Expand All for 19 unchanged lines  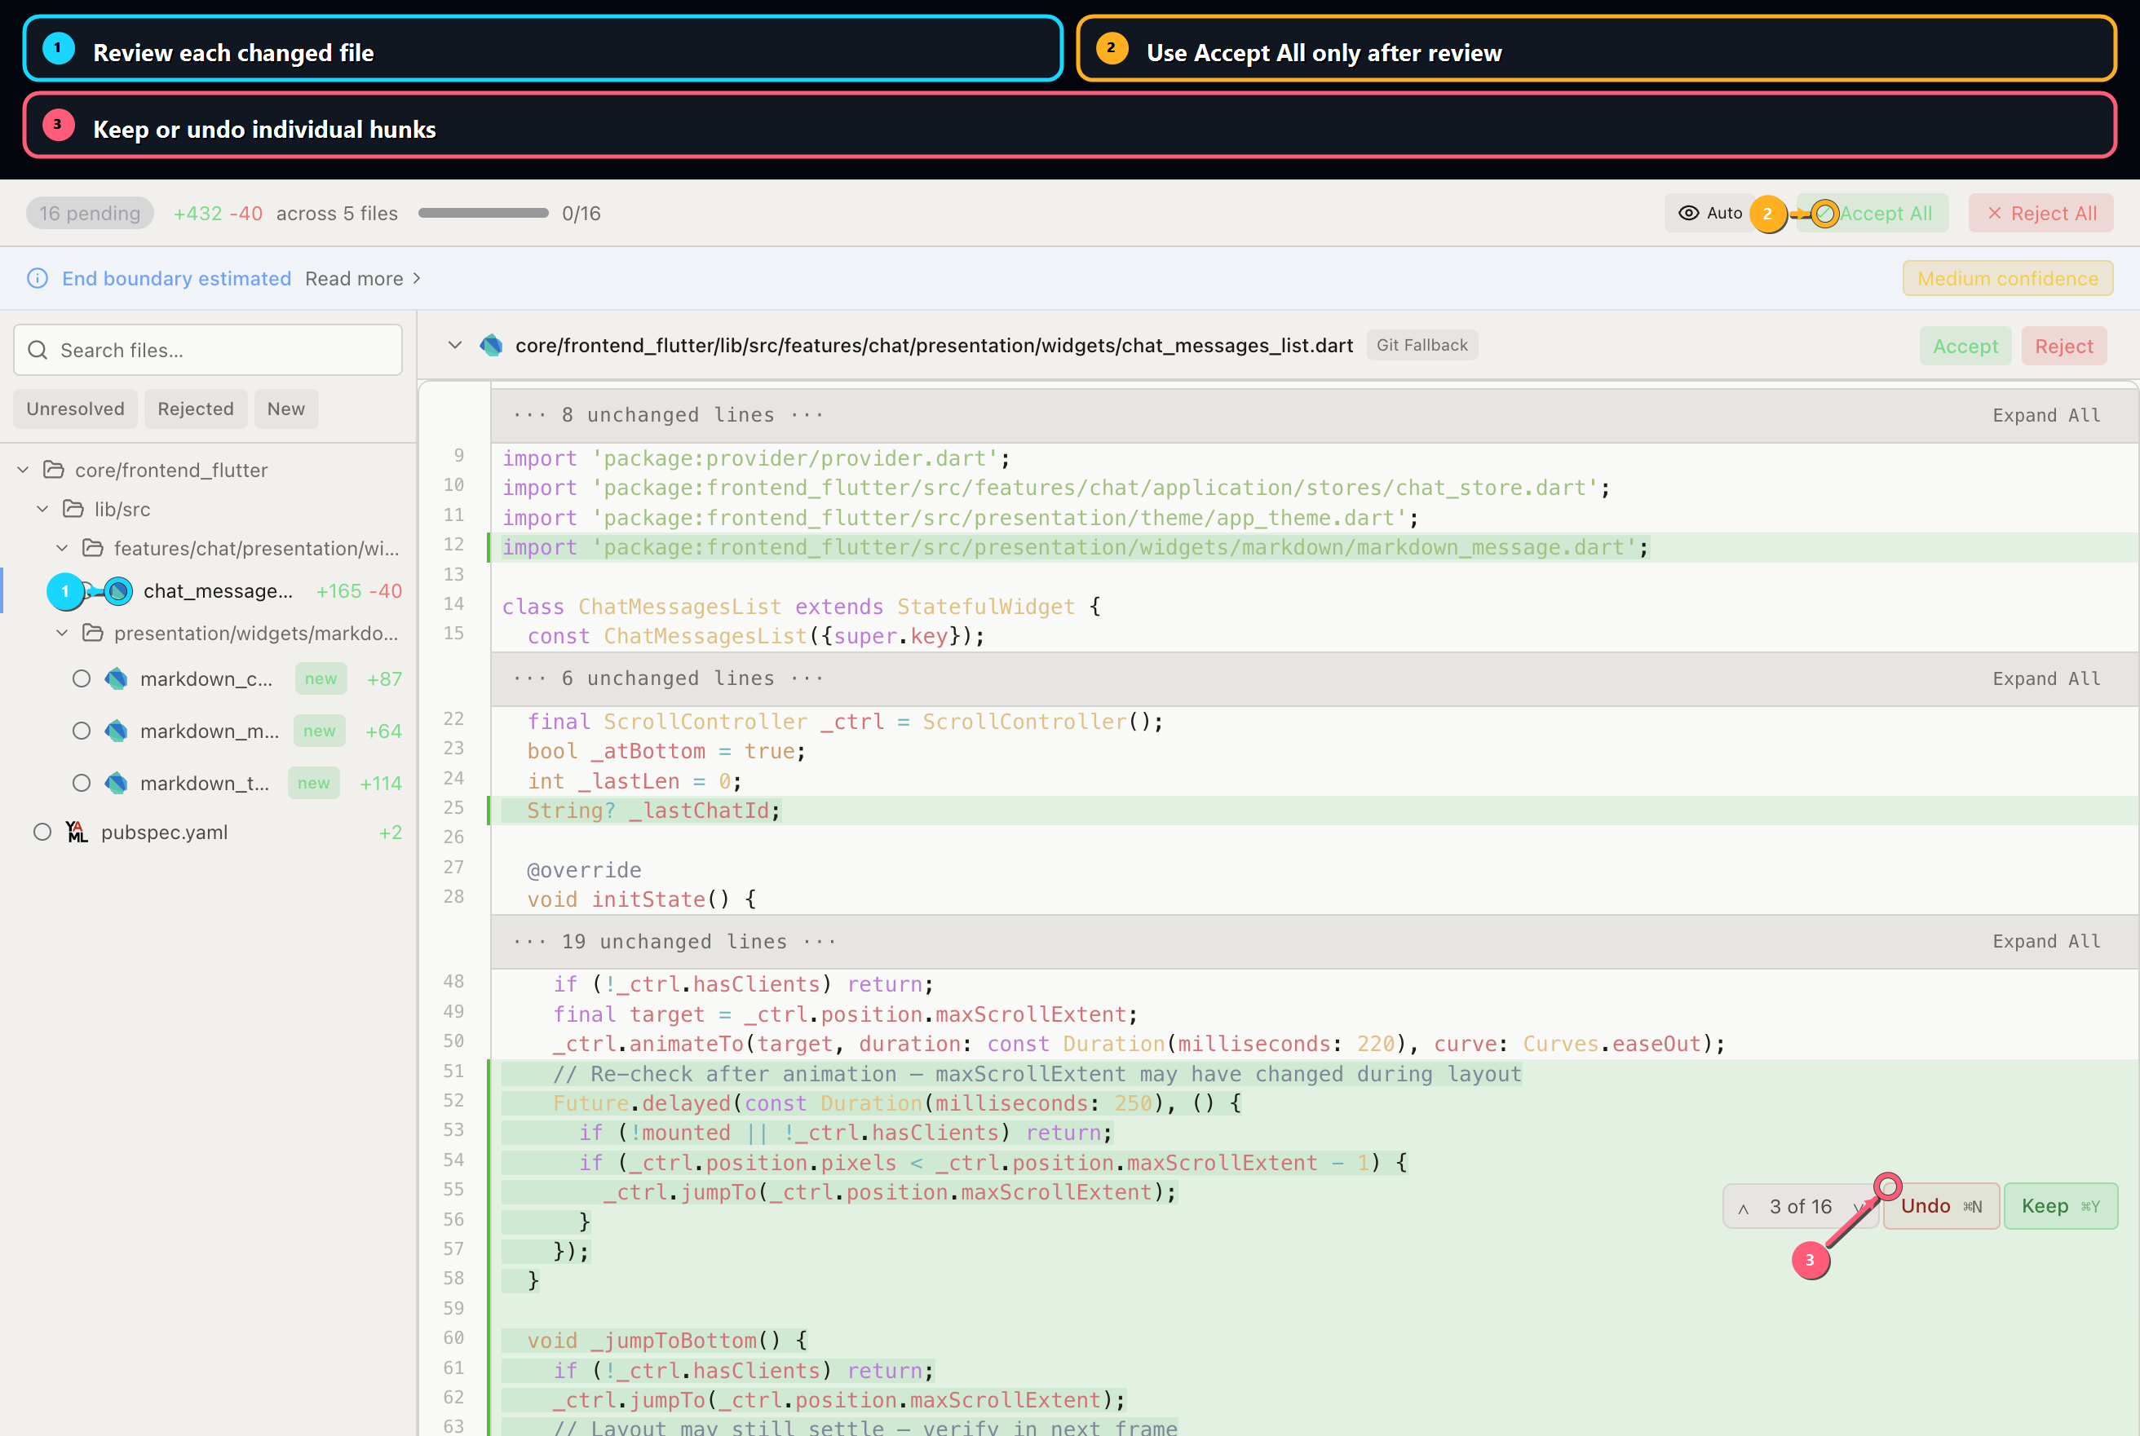pyautogui.click(x=2046, y=942)
